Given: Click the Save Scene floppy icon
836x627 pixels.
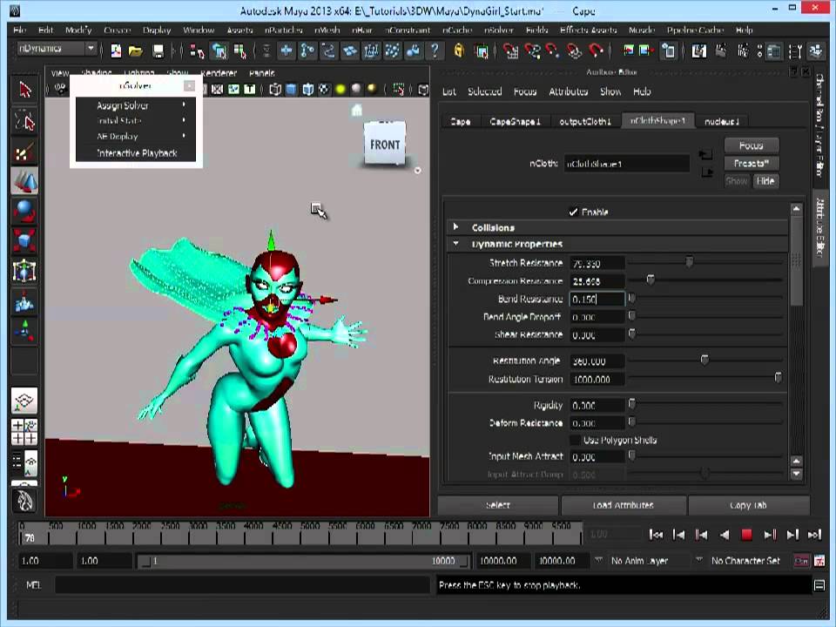Looking at the screenshot, I should (158, 51).
